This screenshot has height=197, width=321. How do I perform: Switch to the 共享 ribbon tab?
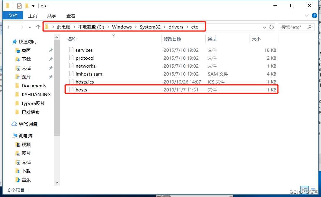tap(51, 16)
